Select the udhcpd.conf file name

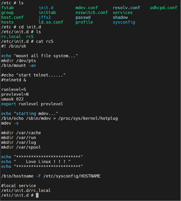coord(163,8)
